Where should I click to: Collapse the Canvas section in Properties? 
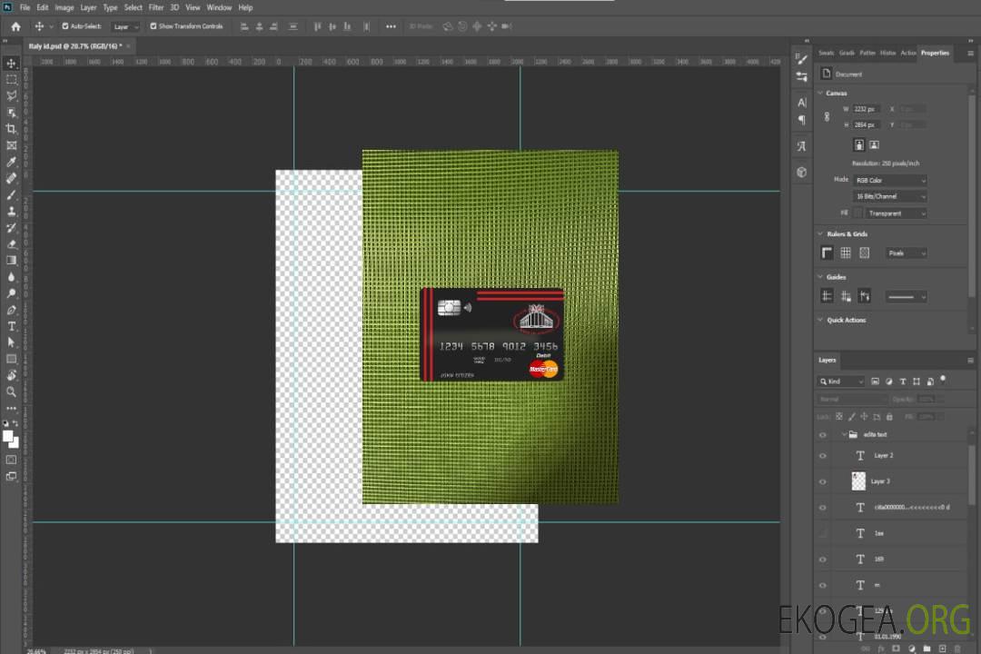click(820, 93)
